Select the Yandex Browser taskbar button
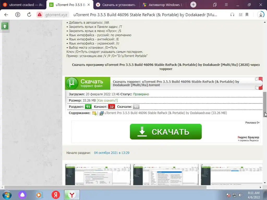The height and width of the screenshot is (200, 267). point(72,195)
